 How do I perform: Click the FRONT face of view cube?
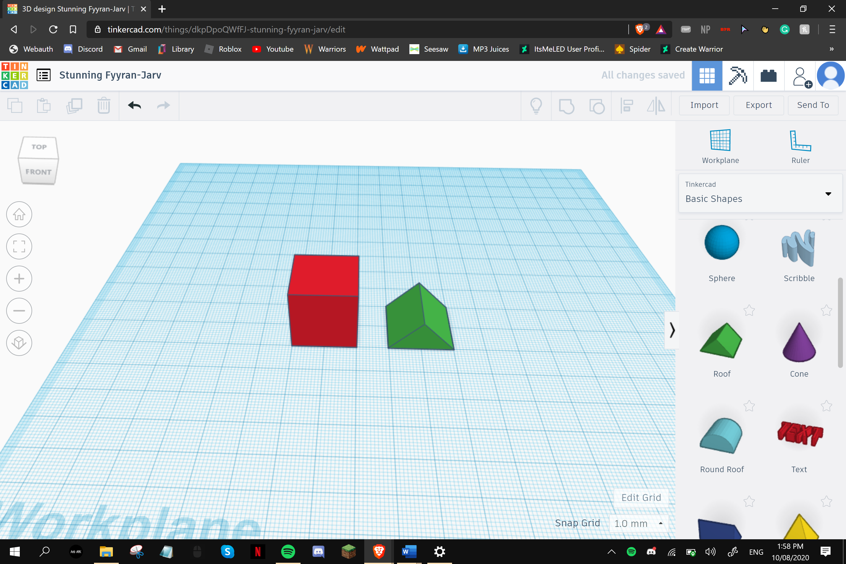[x=38, y=172]
